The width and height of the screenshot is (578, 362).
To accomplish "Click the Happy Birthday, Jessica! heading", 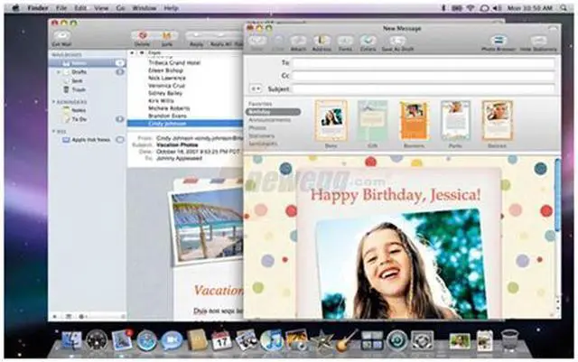I will coord(396,195).
